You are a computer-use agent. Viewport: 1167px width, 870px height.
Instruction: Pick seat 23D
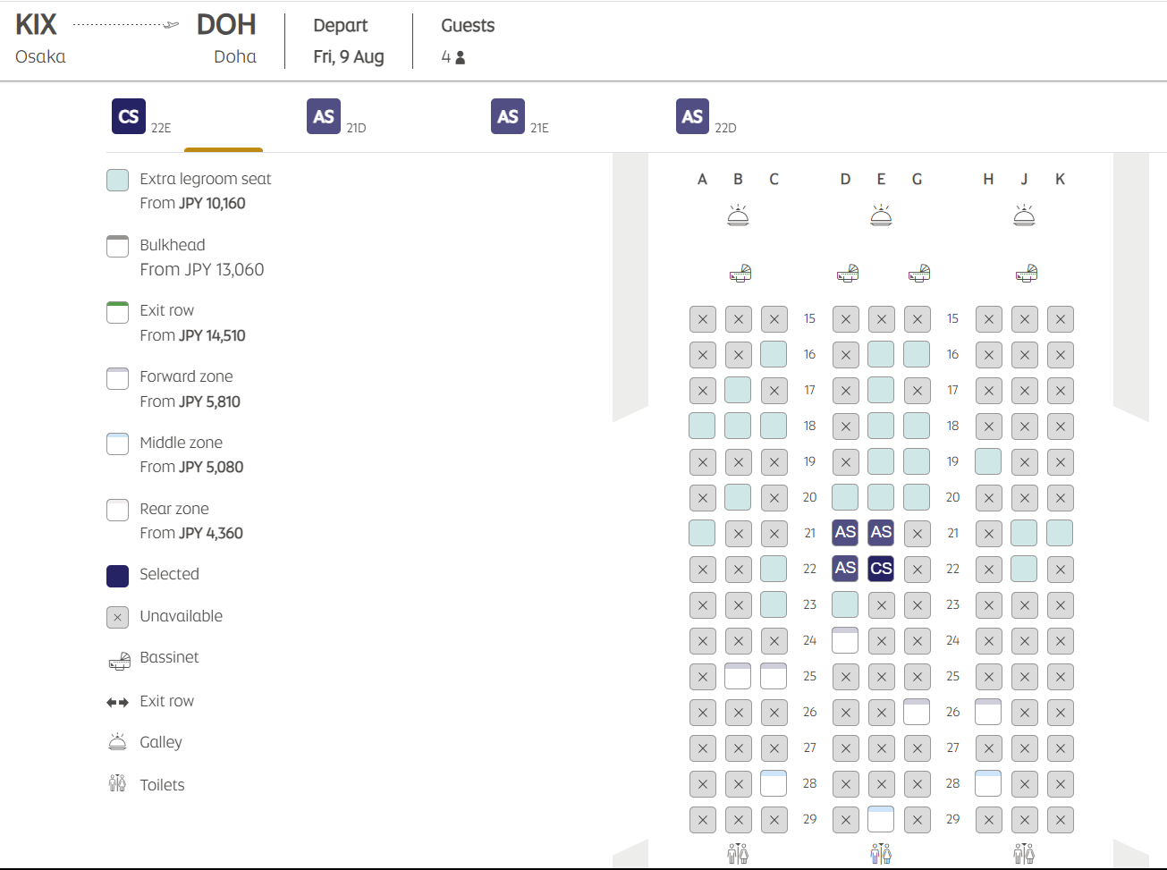coord(845,604)
